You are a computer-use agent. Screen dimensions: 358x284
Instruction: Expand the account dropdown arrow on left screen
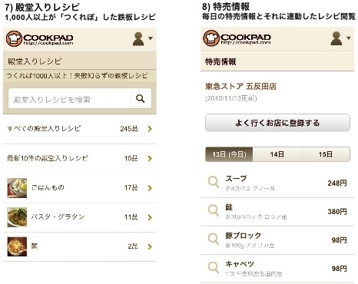coord(151,38)
